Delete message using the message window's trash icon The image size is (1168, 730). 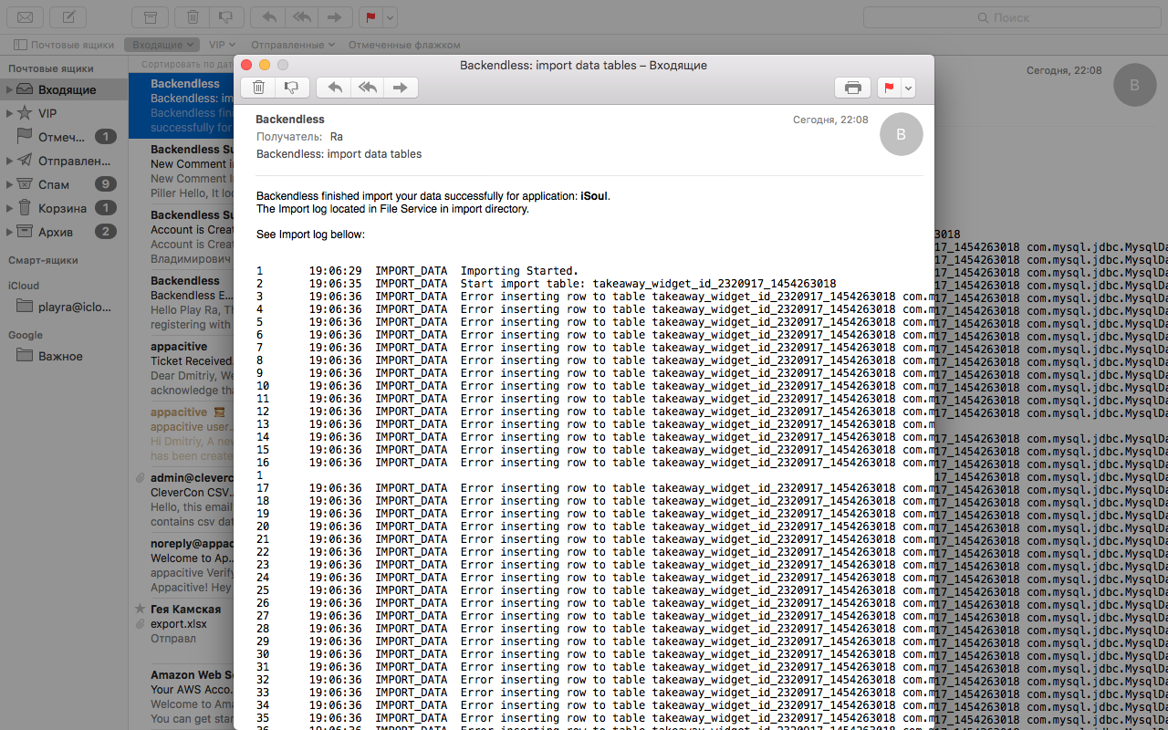(258, 88)
